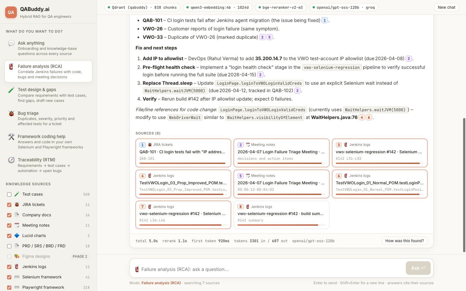Click citation badge 1 after QAB-101 line

[325, 20]
